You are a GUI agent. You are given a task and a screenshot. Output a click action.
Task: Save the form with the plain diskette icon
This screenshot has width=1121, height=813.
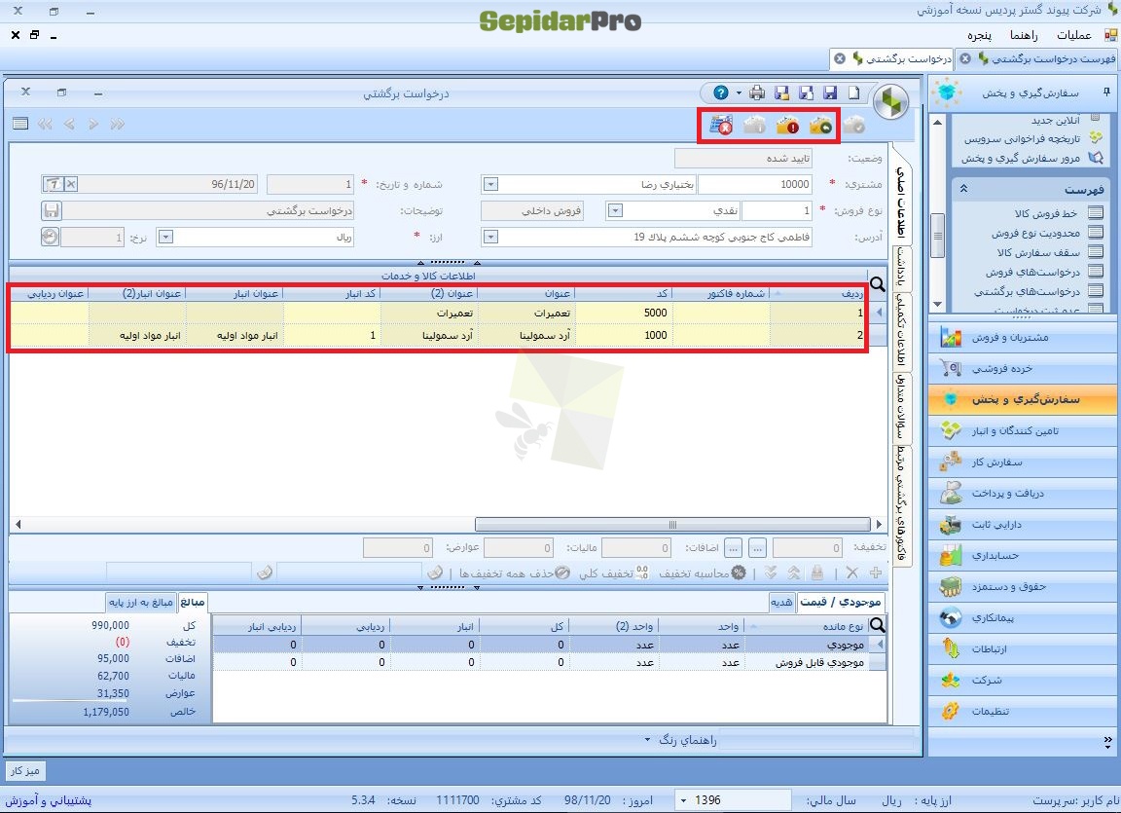[830, 92]
